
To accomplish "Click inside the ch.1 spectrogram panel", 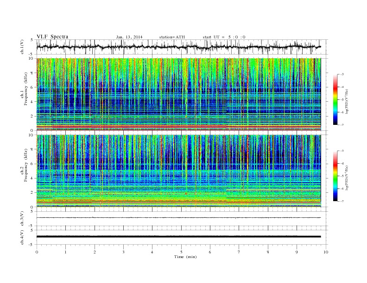I will tap(178, 94).
